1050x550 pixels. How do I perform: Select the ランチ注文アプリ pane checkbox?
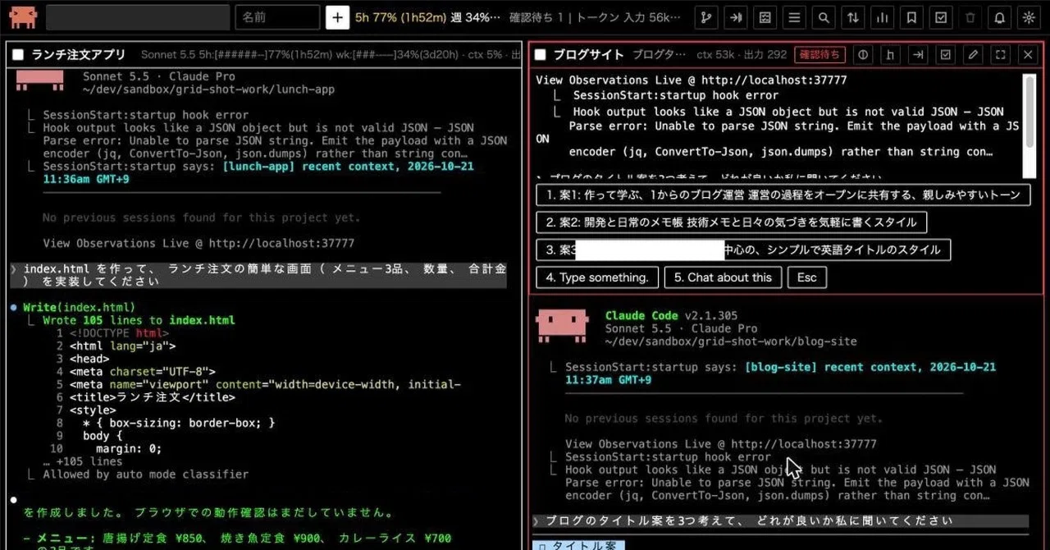click(18, 55)
